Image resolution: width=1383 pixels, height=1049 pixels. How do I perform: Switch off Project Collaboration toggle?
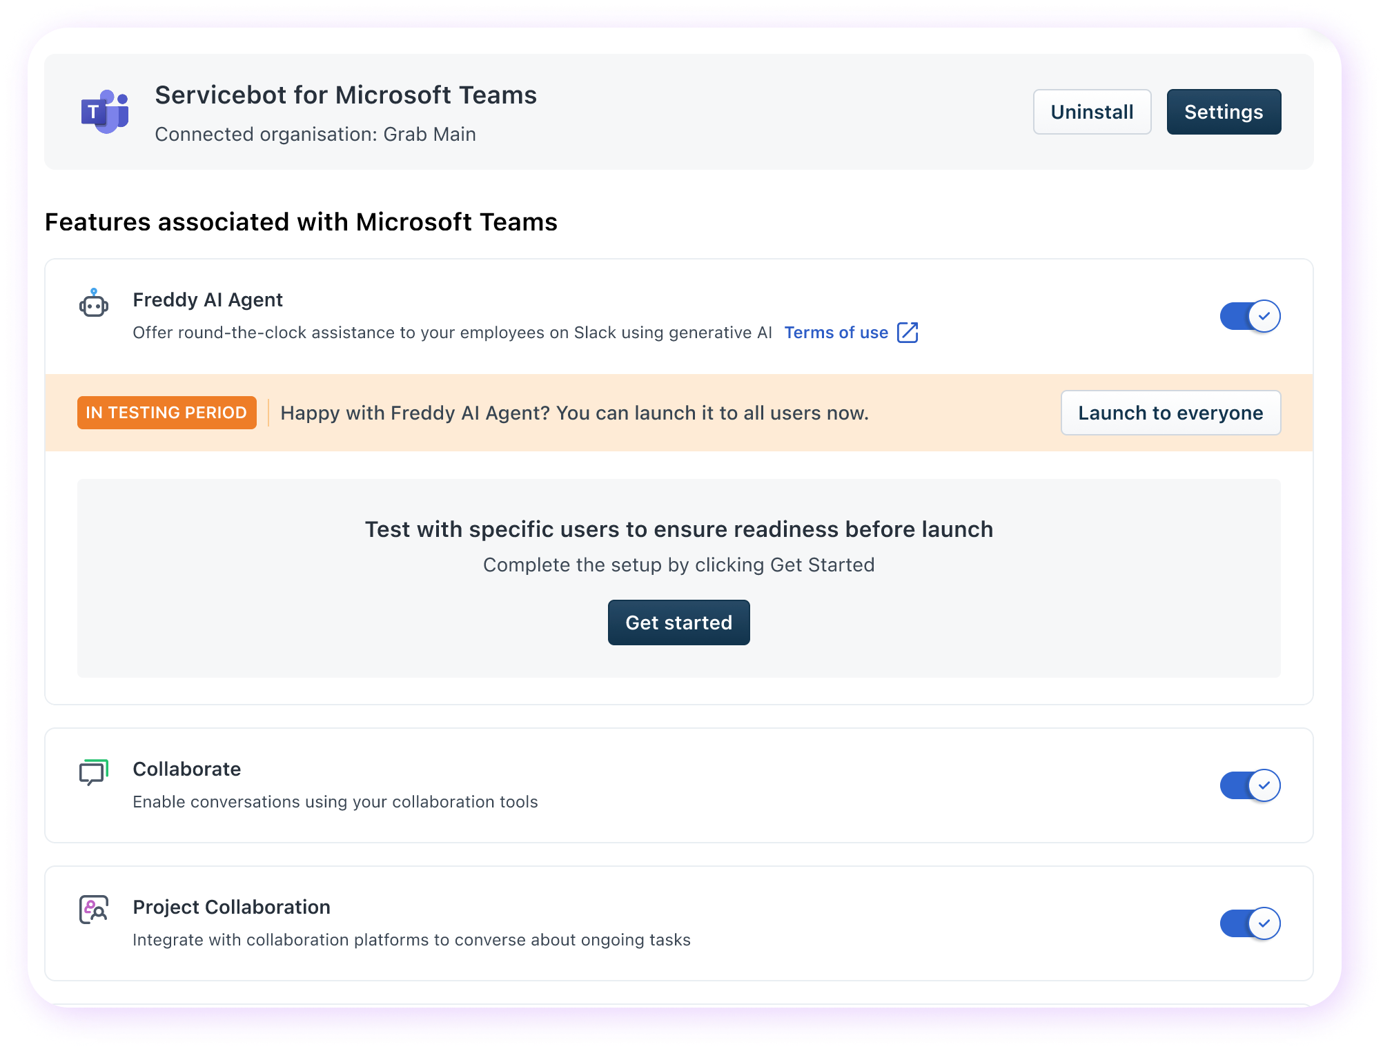point(1250,923)
